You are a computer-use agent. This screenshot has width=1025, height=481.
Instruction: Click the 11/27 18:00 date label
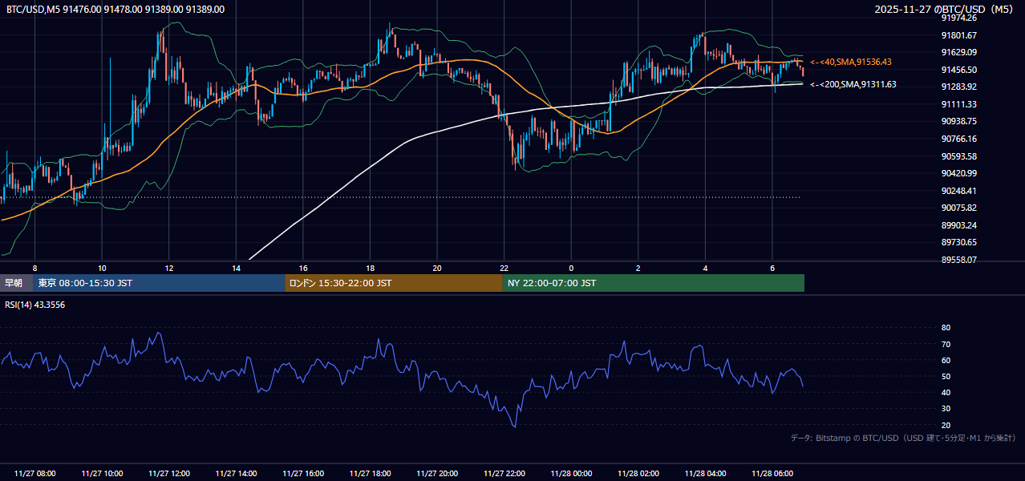tap(370, 474)
